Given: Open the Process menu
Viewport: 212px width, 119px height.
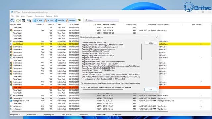Looking at the screenshot, I should [x=29, y=16].
